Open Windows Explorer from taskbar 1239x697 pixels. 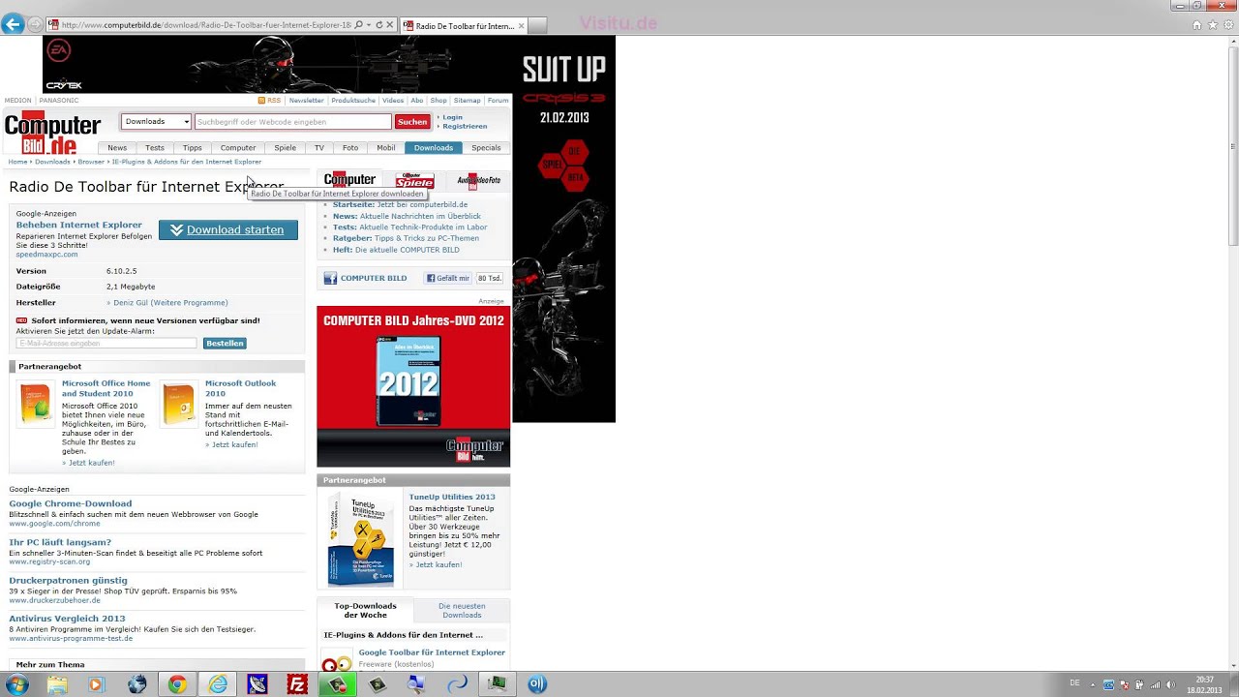(57, 684)
